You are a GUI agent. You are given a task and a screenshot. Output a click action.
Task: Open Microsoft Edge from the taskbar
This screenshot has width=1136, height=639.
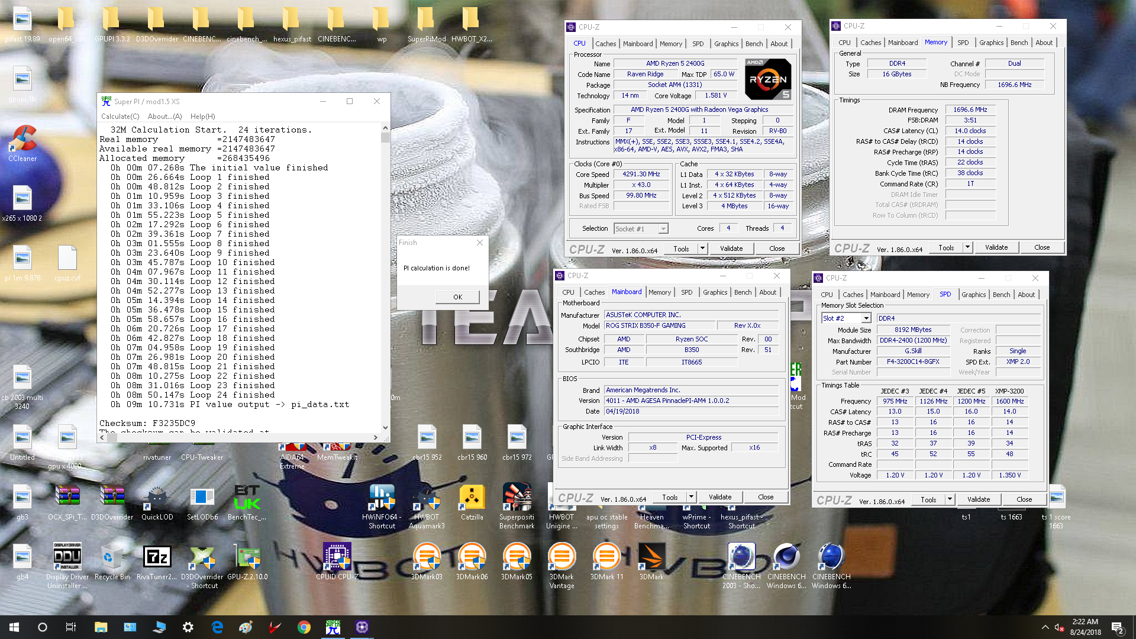coord(217,627)
